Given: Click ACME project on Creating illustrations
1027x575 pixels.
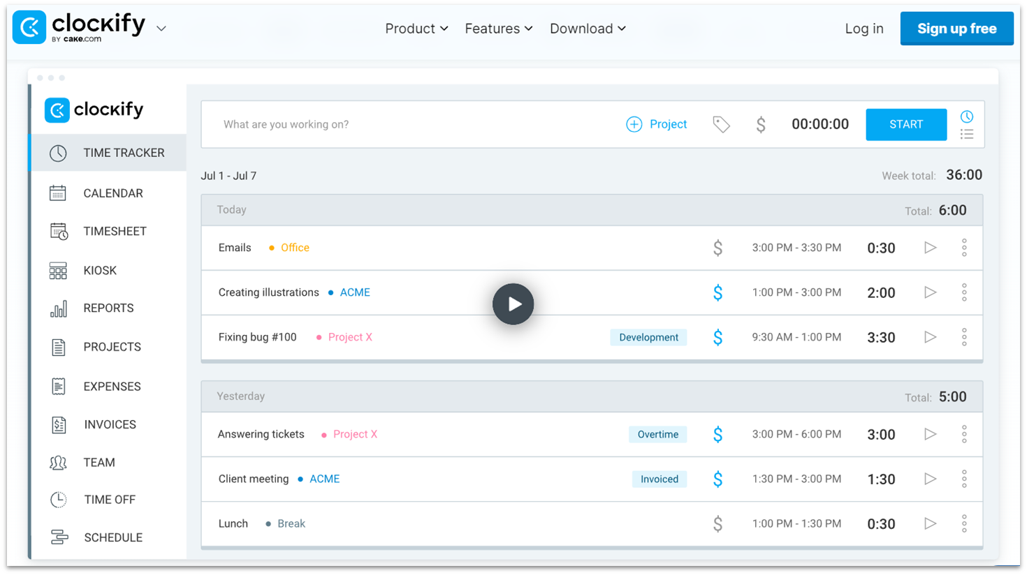Looking at the screenshot, I should pyautogui.click(x=355, y=292).
